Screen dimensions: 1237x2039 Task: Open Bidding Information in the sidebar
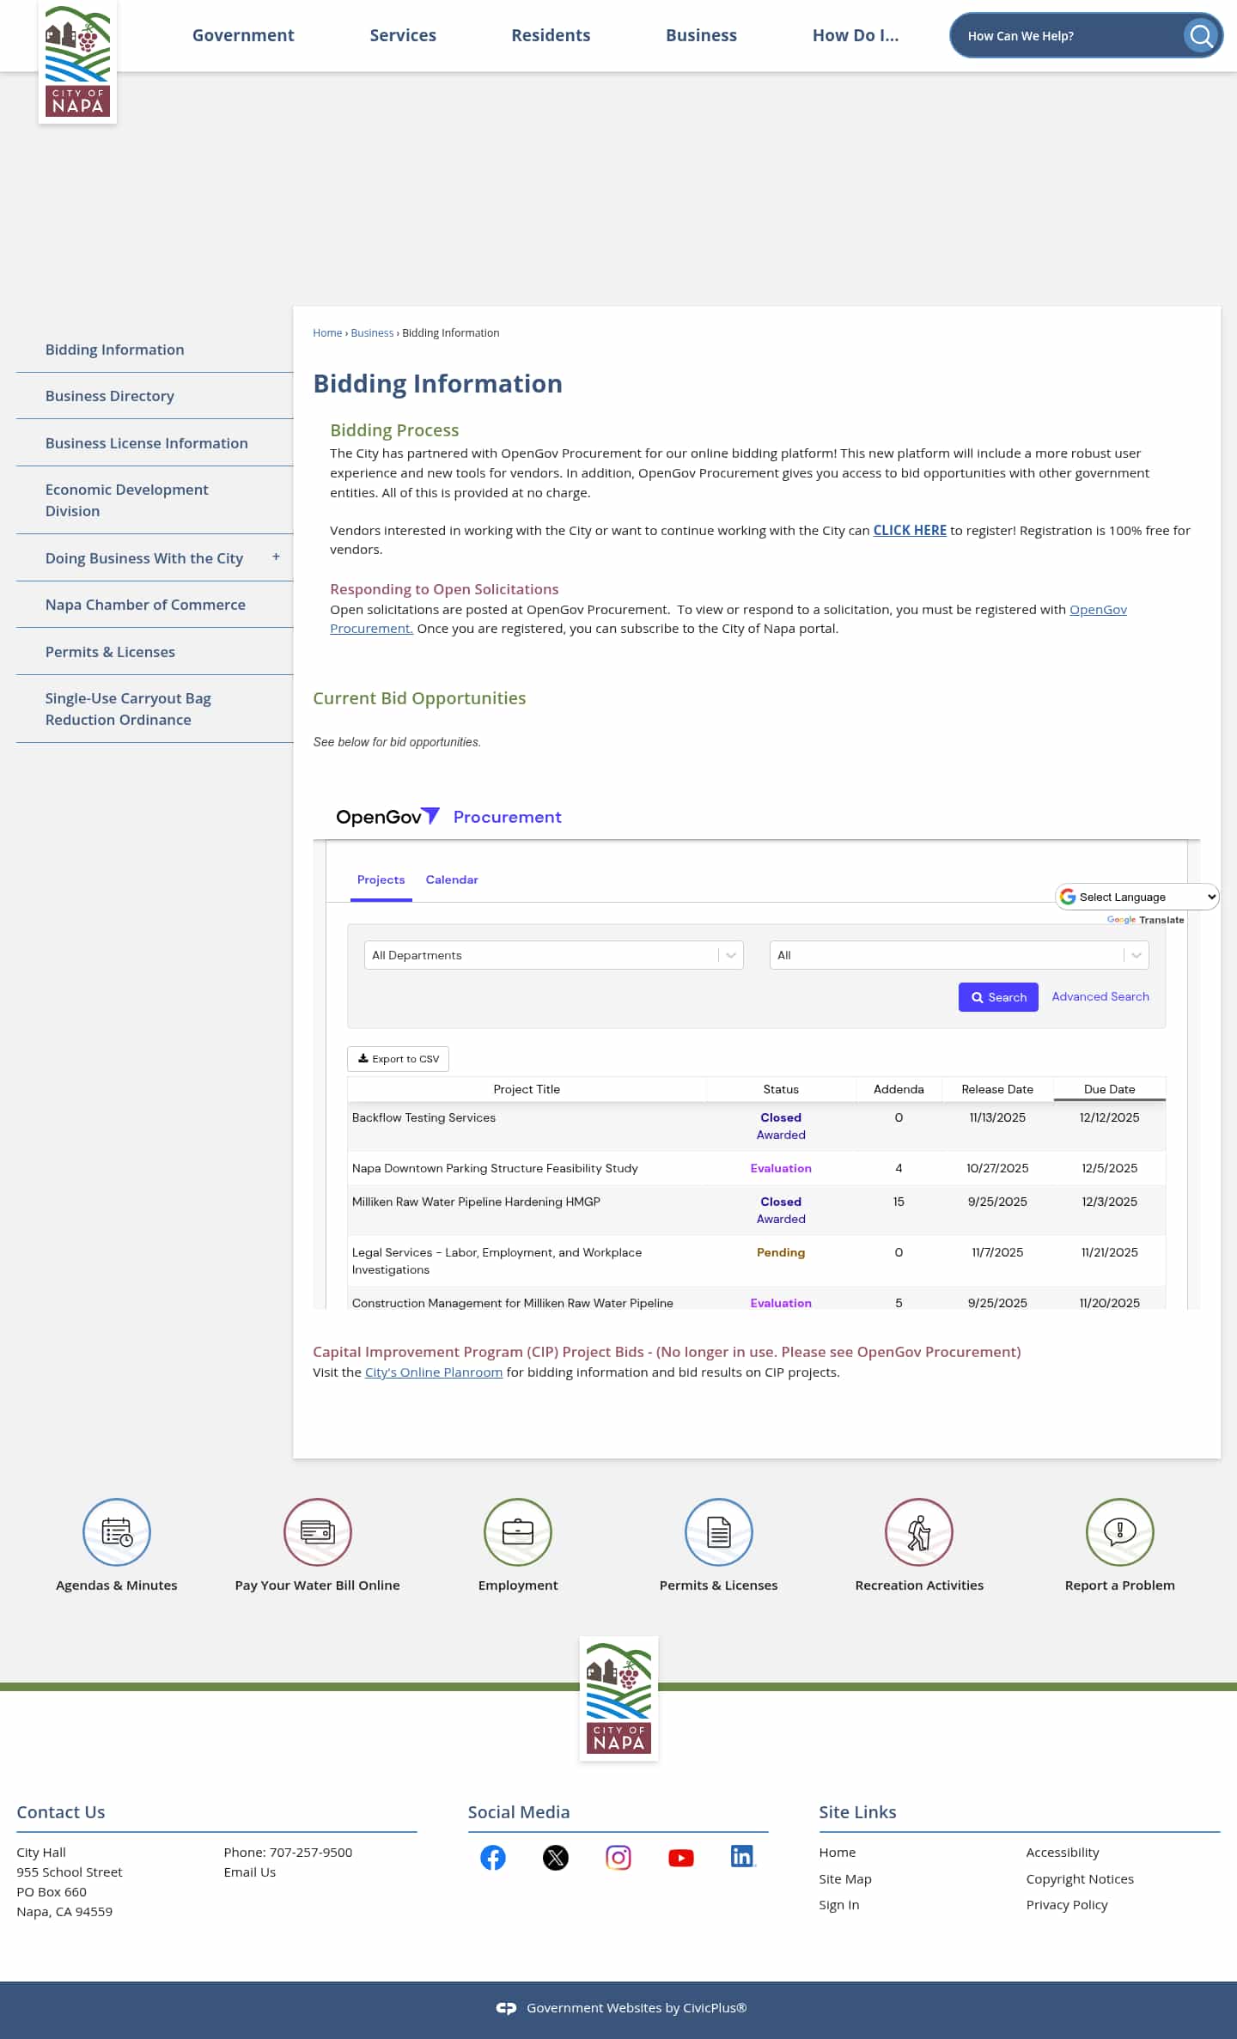click(114, 350)
